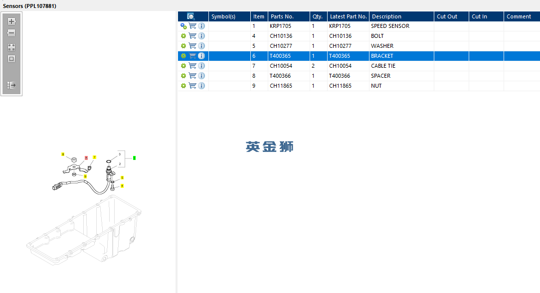Click yellow callout 9 on the diagram
Viewport: 540px width, 293px height.
pyautogui.click(x=85, y=176)
